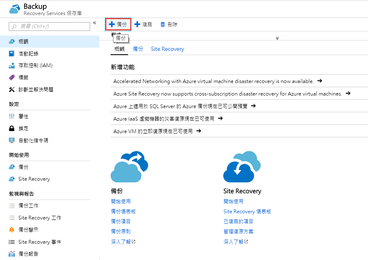368x260 pixels.
Task: Open Accelerated Networking announcement arrow
Action: pos(320,81)
